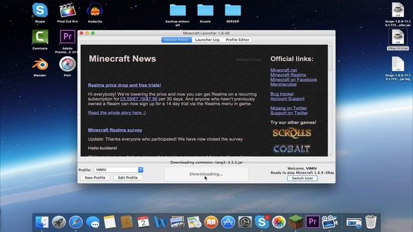Select the XRay jar file icon

click(x=398, y=37)
